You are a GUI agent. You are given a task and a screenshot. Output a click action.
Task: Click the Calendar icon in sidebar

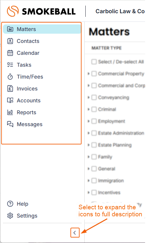click(x=10, y=53)
